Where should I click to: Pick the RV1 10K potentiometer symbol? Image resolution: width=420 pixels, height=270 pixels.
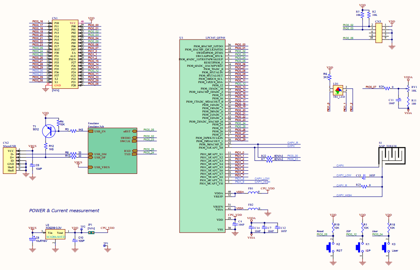click(x=407, y=88)
